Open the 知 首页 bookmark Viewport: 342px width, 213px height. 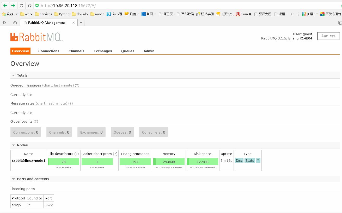[x=148, y=14]
